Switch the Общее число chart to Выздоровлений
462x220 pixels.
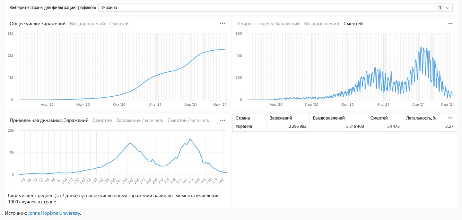click(x=87, y=24)
